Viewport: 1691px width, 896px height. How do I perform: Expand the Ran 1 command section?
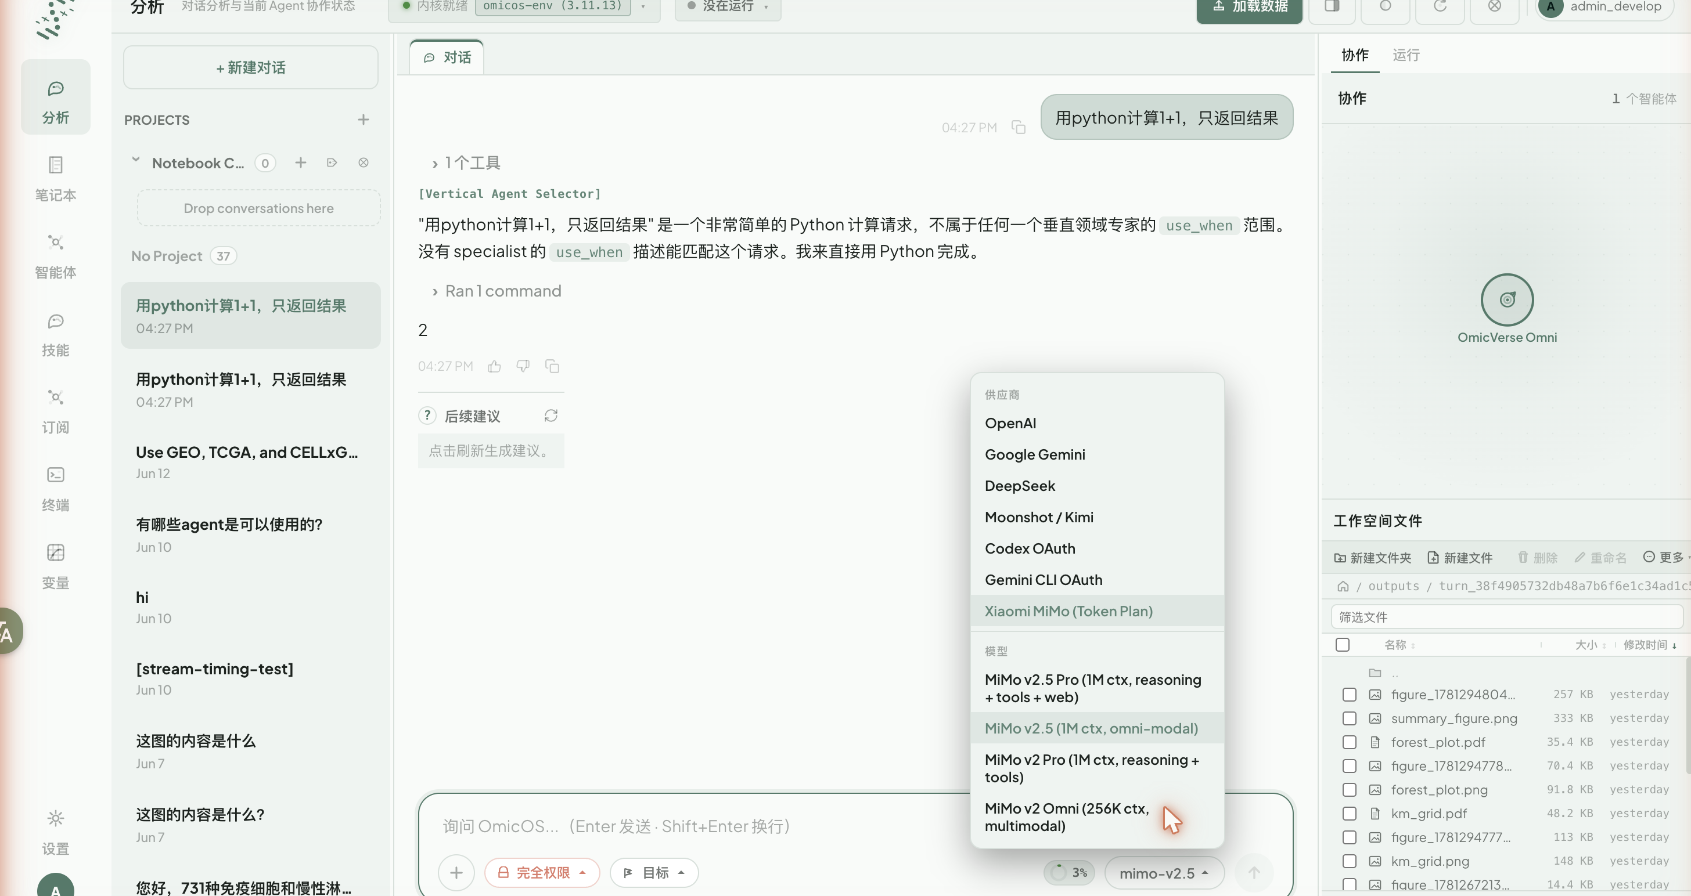(x=496, y=291)
